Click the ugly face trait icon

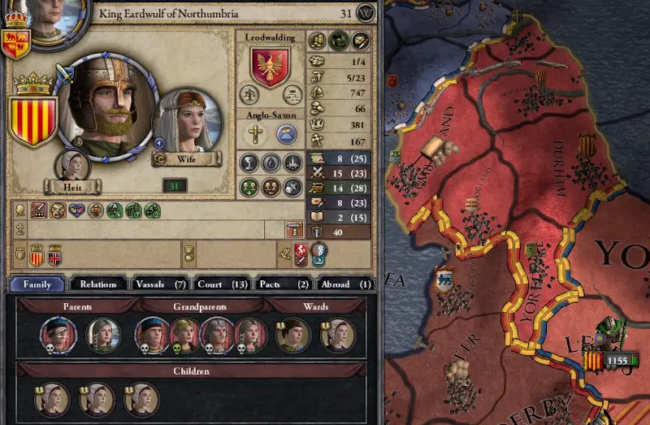58,210
